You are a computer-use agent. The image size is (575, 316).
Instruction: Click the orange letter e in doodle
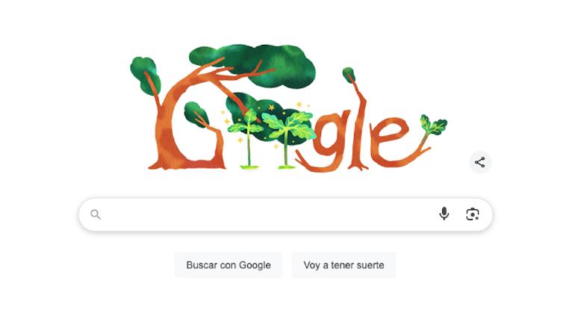pos(389,141)
